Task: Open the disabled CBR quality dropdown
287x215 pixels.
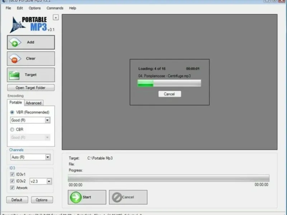Action: (x=30, y=137)
